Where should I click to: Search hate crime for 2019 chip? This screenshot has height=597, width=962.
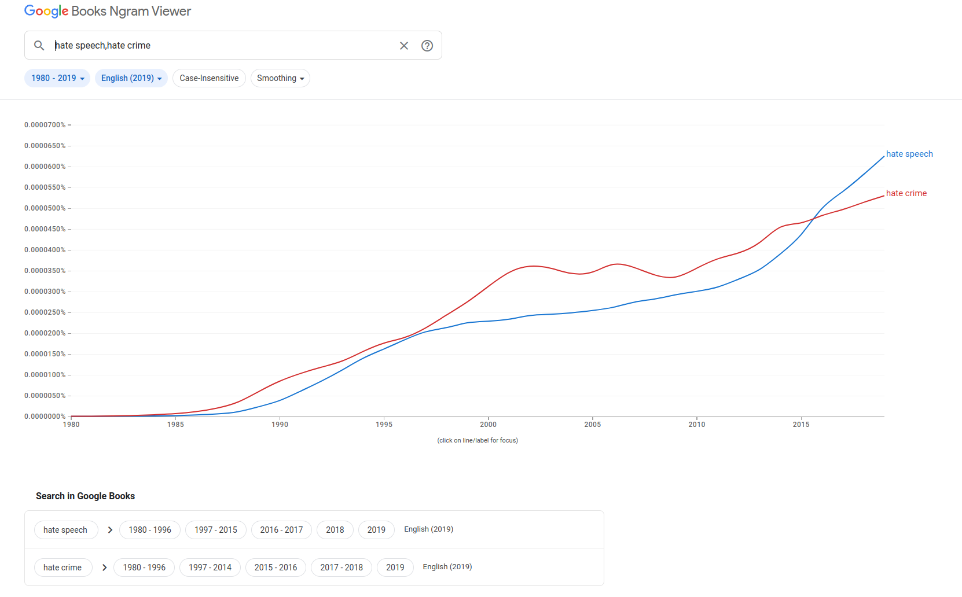[395, 567]
